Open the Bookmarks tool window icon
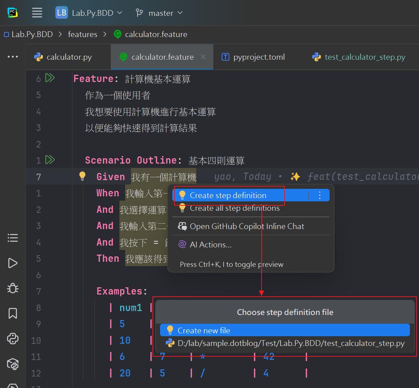This screenshot has width=419, height=388. tap(13, 313)
